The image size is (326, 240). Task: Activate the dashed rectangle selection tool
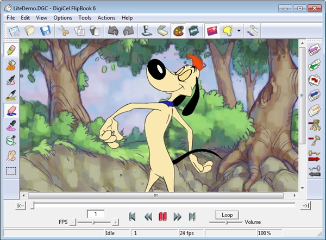[10, 170]
